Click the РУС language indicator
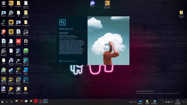The width and height of the screenshot is (187, 105). tap(172, 102)
